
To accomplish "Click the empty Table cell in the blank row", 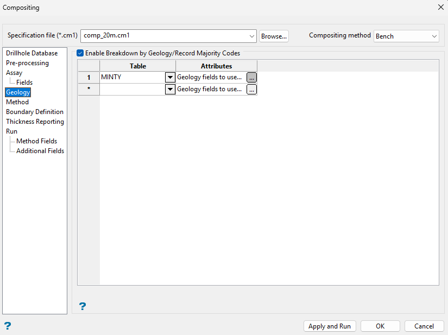I will click(132, 90).
